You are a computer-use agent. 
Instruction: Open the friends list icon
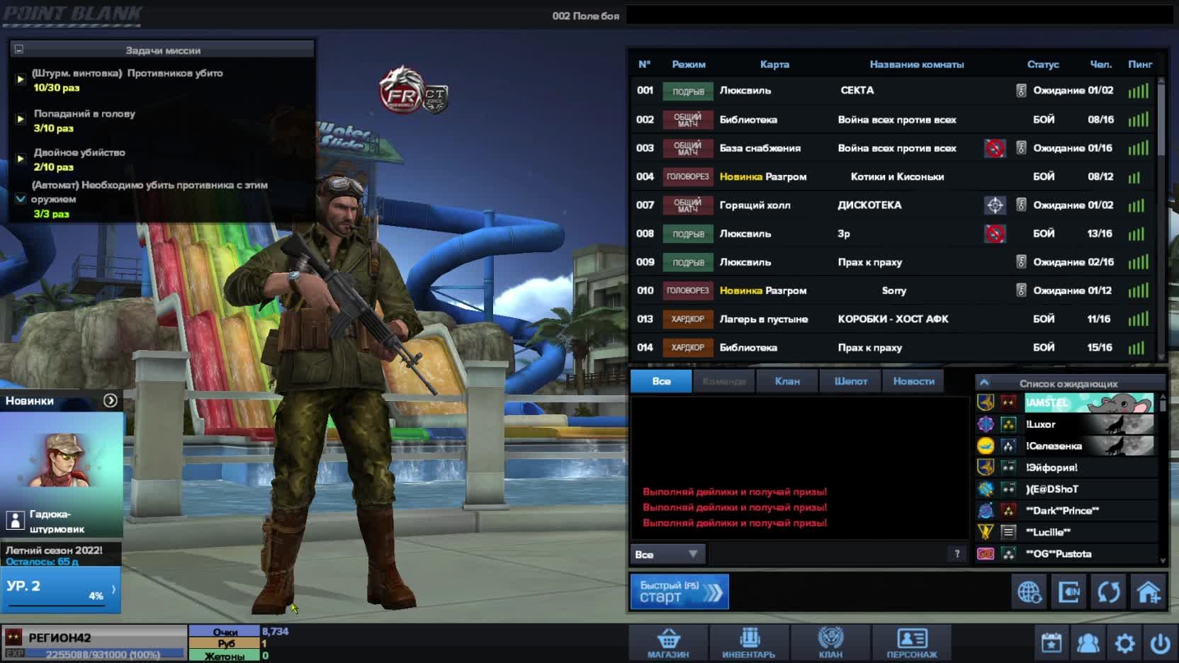point(1088,643)
